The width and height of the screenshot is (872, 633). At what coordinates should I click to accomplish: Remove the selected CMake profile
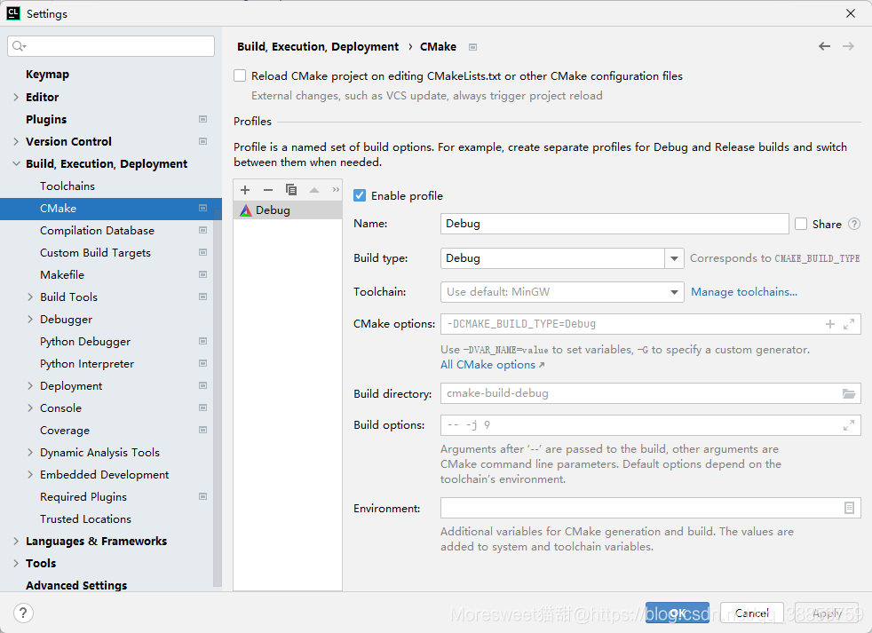pyautogui.click(x=268, y=190)
